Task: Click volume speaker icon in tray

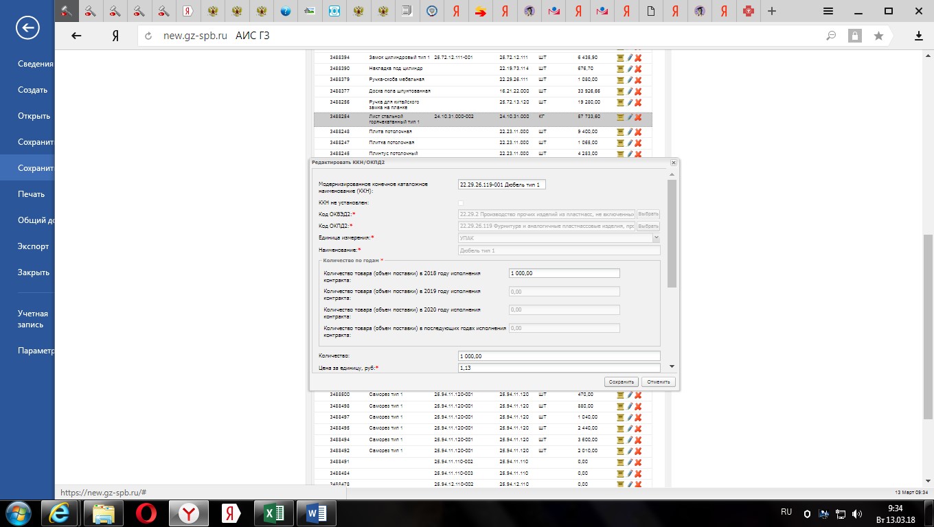Action: coord(857,513)
